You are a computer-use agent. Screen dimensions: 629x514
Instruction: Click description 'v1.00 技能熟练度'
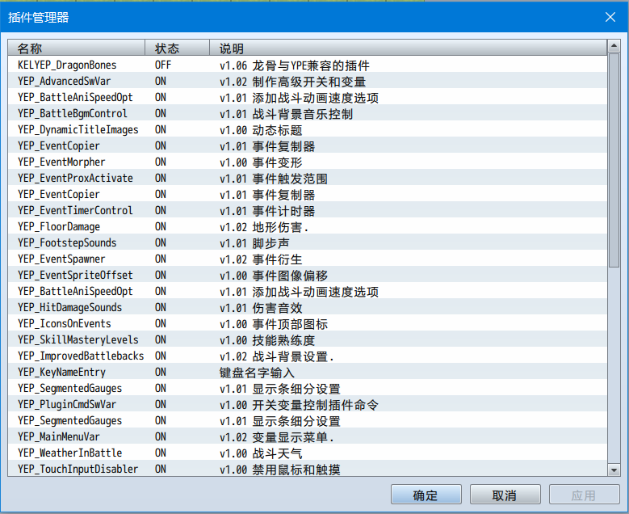pyautogui.click(x=267, y=340)
